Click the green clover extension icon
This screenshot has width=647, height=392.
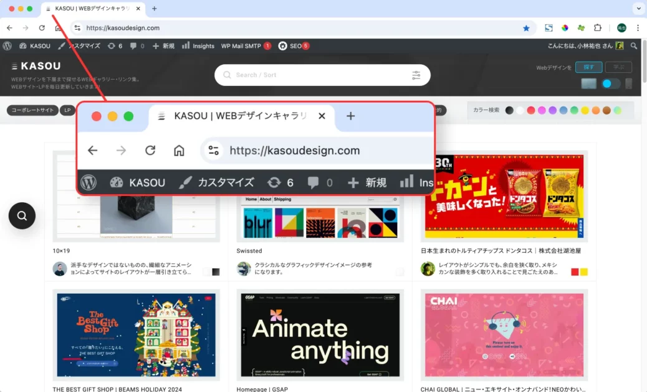(x=581, y=28)
